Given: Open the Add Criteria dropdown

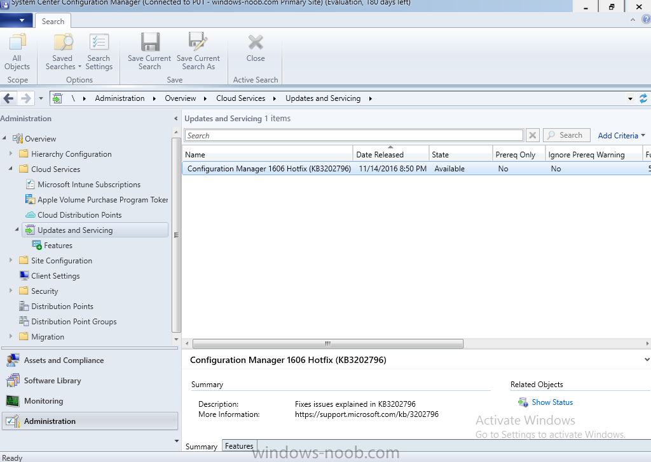Looking at the screenshot, I should [x=621, y=135].
